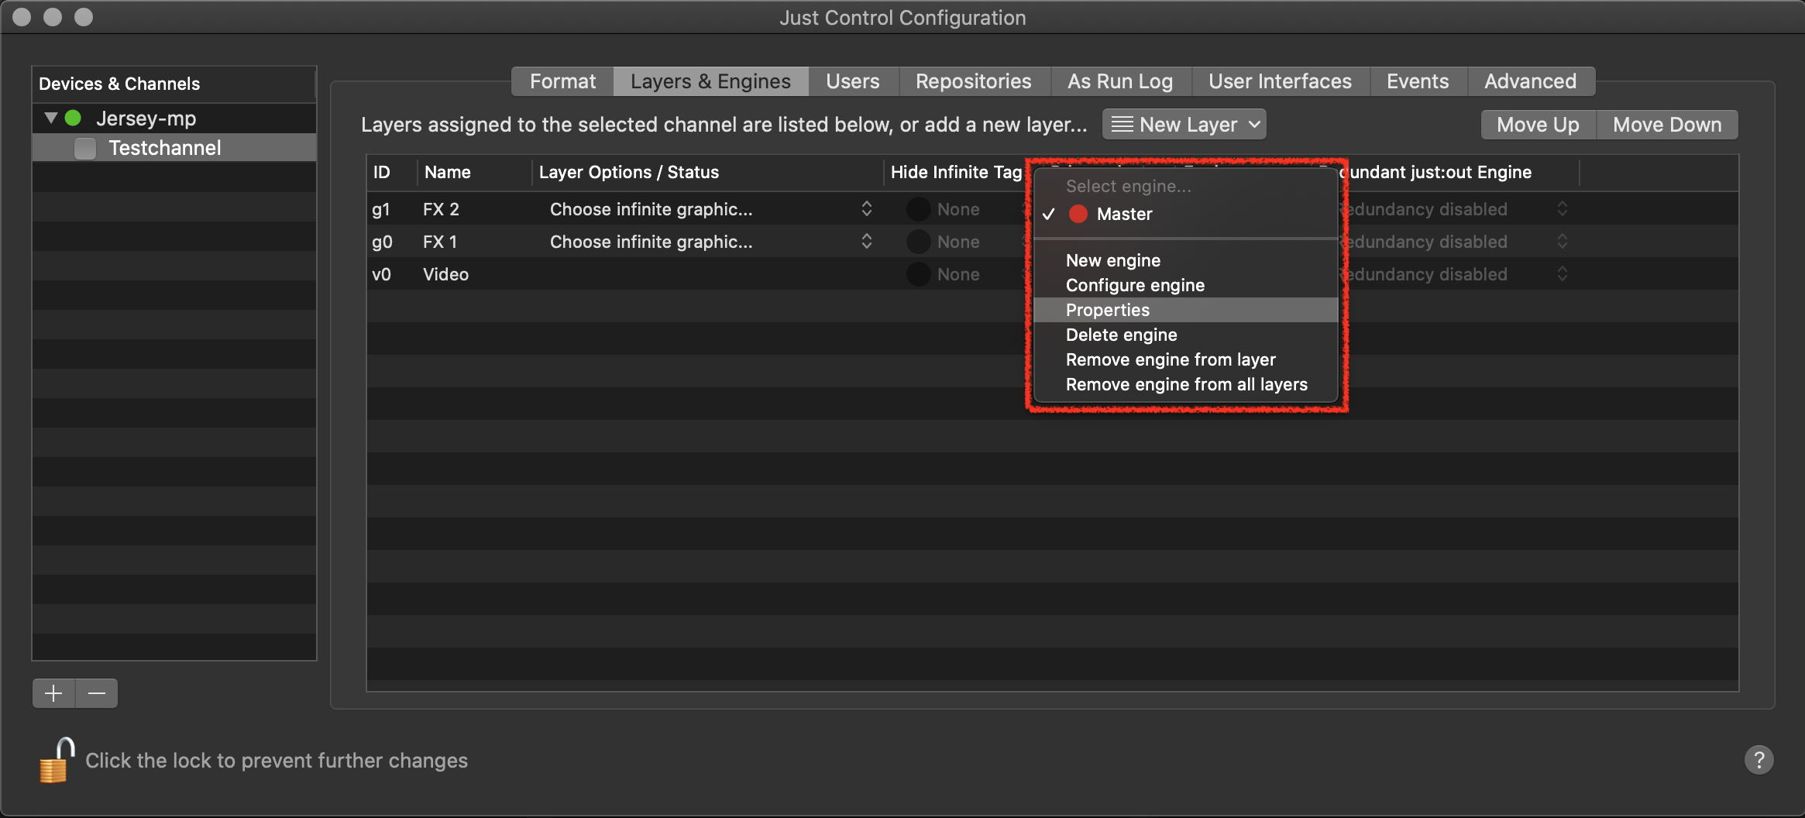Choose Remove engine from all layers

[1185, 384]
